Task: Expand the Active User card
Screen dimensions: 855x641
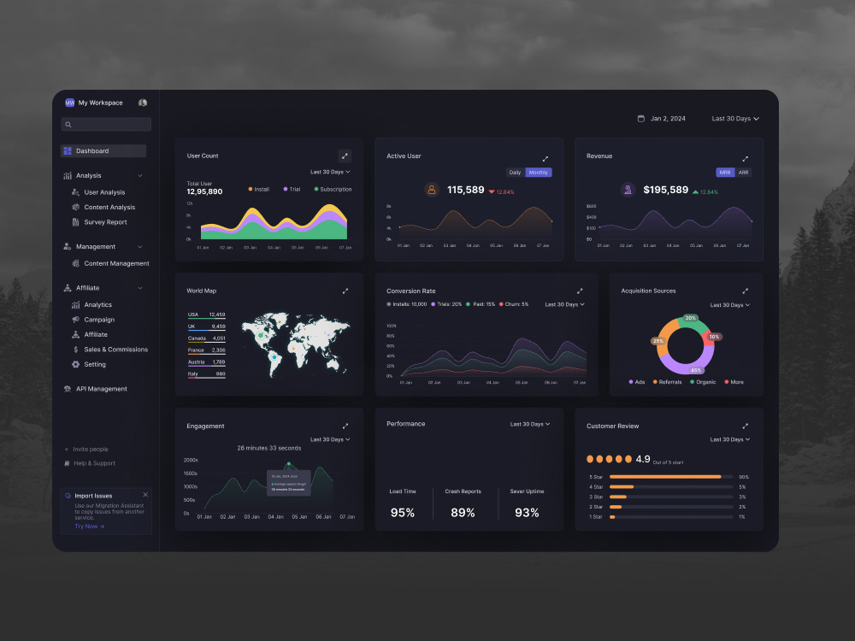Action: pyautogui.click(x=545, y=159)
